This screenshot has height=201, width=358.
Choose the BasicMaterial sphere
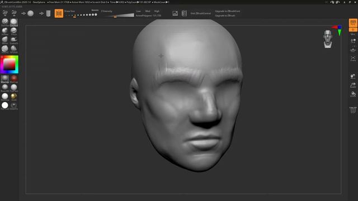tap(5, 88)
